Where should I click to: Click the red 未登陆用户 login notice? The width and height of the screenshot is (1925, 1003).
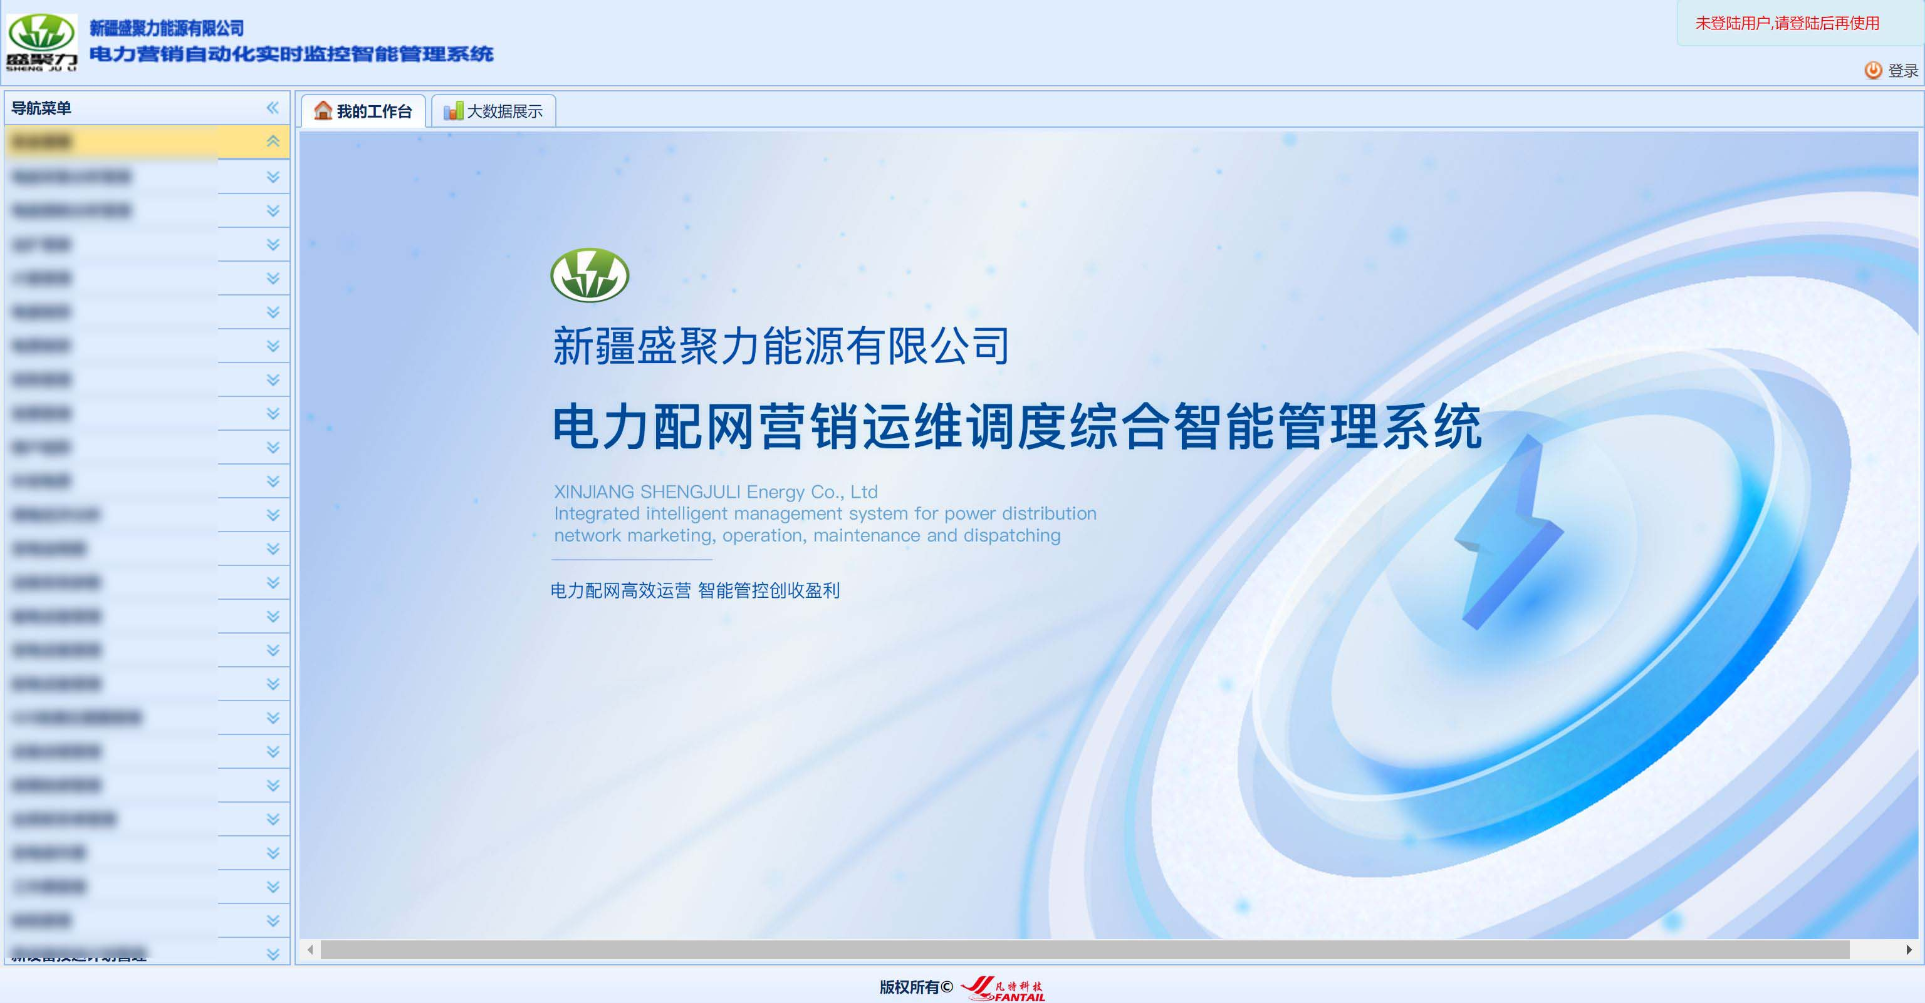click(x=1787, y=23)
